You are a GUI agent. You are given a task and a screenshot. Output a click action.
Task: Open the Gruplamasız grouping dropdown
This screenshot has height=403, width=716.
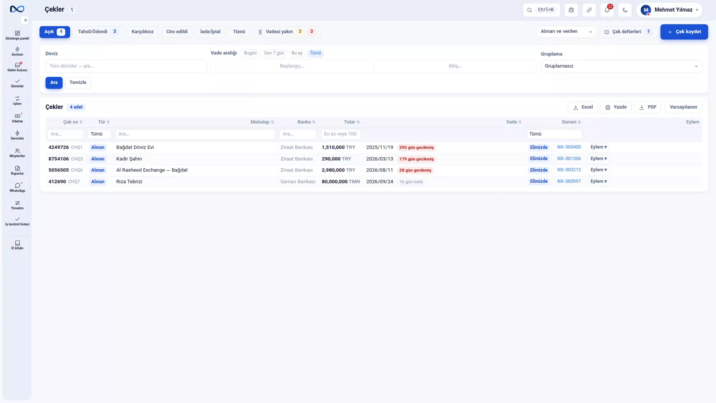pyautogui.click(x=621, y=66)
